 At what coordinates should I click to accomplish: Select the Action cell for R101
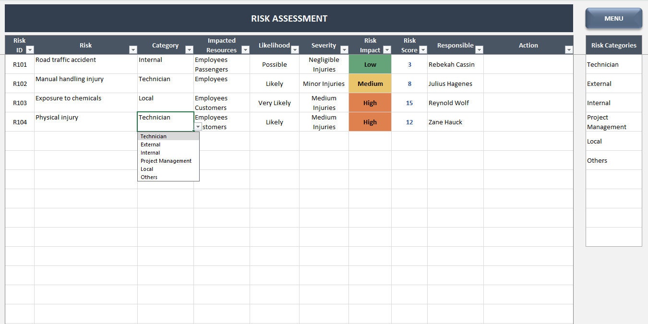(528, 64)
